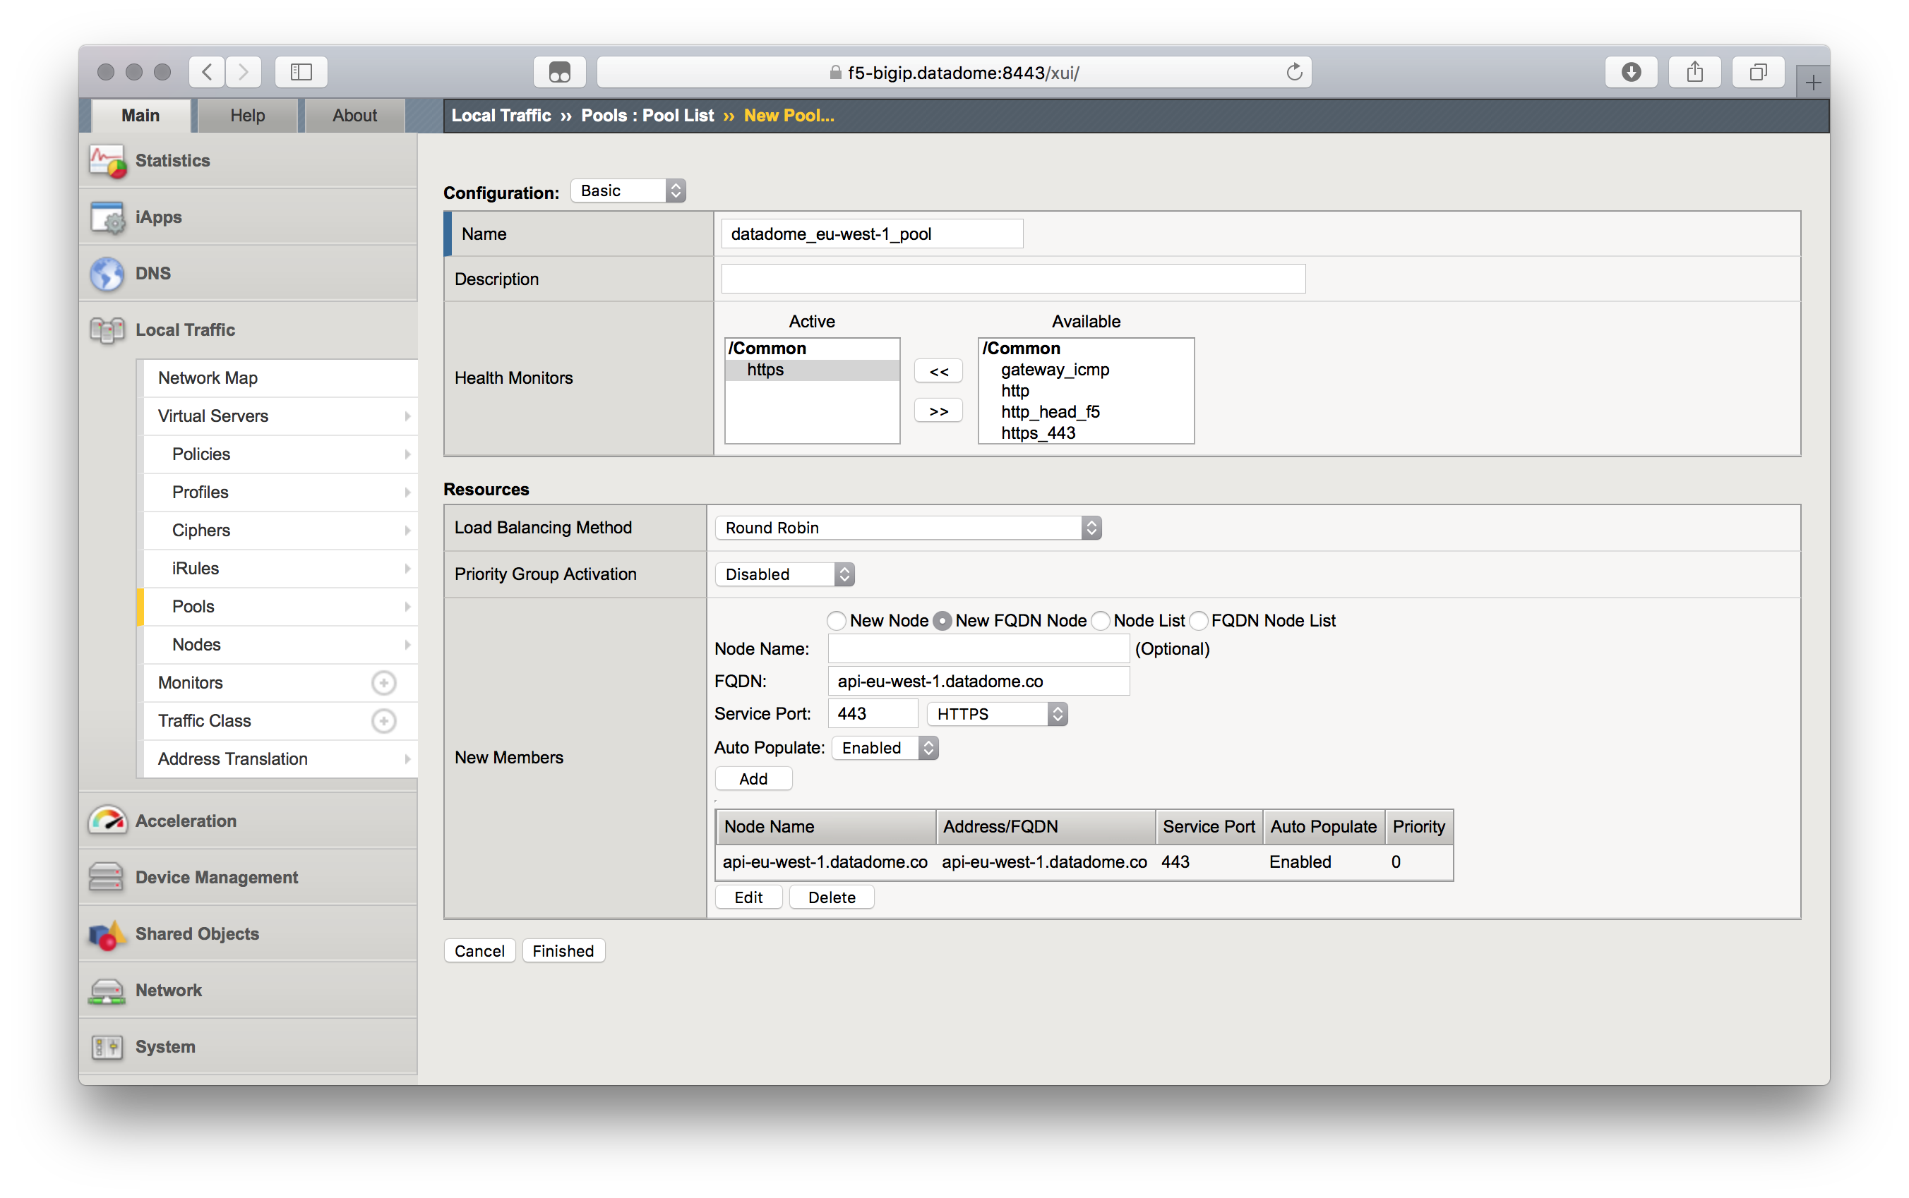Viewport: 1909px width, 1198px height.
Task: Open the Statistics section icon
Action: pos(108,161)
